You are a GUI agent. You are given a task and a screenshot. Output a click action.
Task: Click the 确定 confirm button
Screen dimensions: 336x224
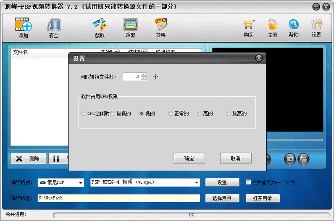[x=189, y=158]
